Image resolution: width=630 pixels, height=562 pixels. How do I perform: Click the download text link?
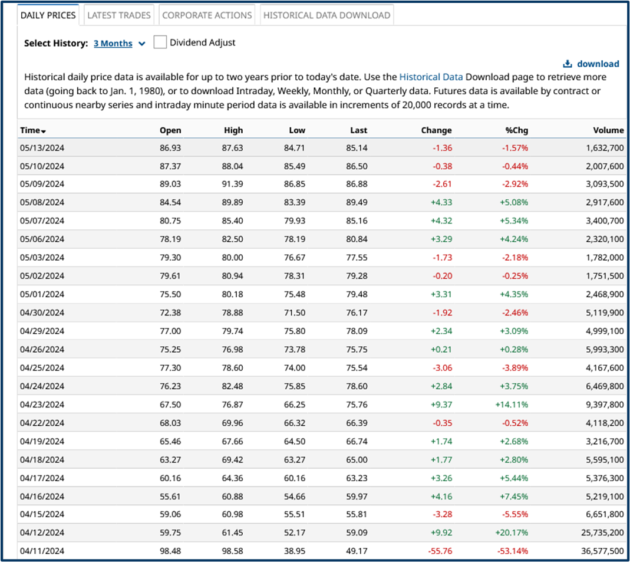(x=598, y=64)
